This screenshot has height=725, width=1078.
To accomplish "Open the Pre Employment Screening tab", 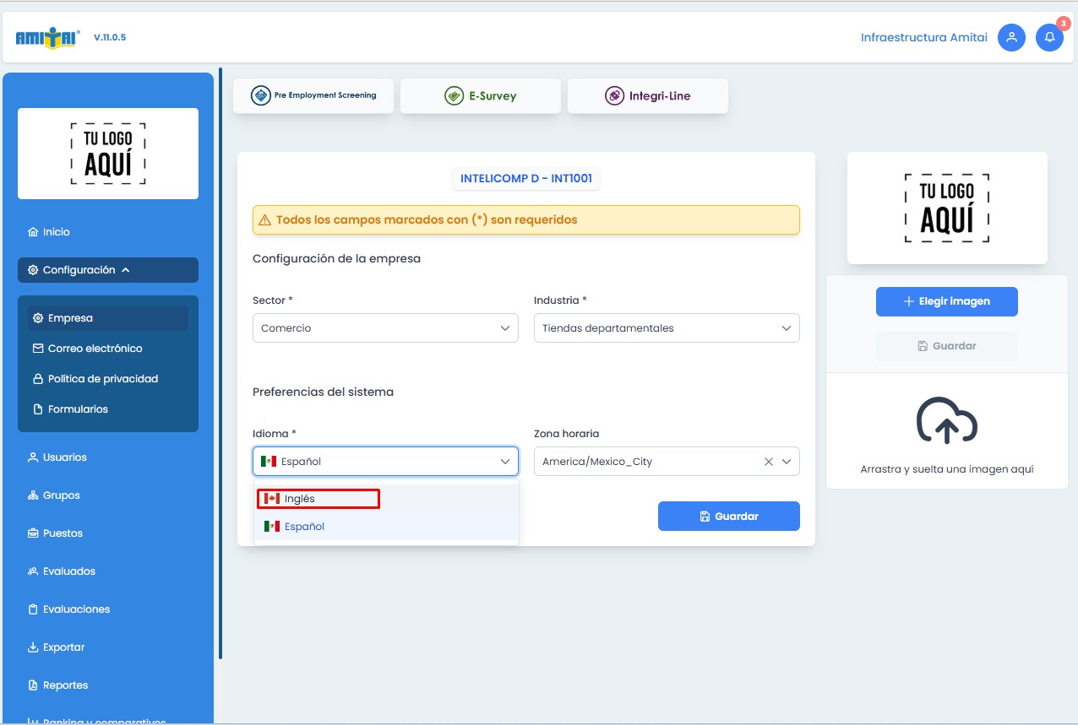I will tap(315, 96).
